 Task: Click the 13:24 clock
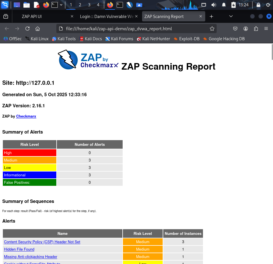(243, 5)
